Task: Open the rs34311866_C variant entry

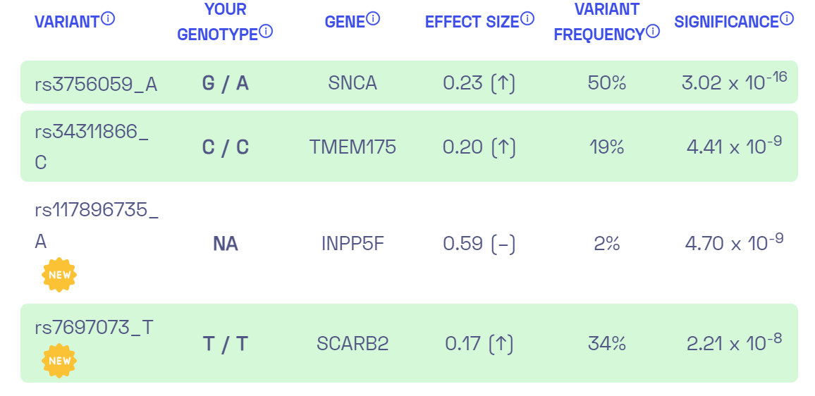Action: 92,147
